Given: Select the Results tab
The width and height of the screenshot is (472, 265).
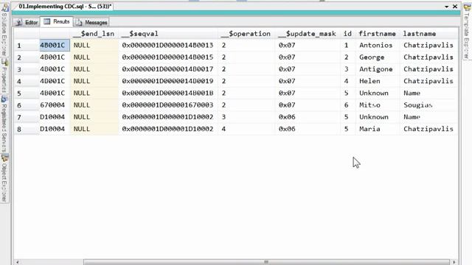Looking at the screenshot, I should (x=57, y=21).
